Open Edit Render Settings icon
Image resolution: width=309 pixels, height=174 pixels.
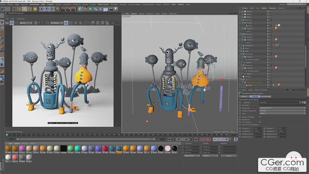[x=73, y=9]
